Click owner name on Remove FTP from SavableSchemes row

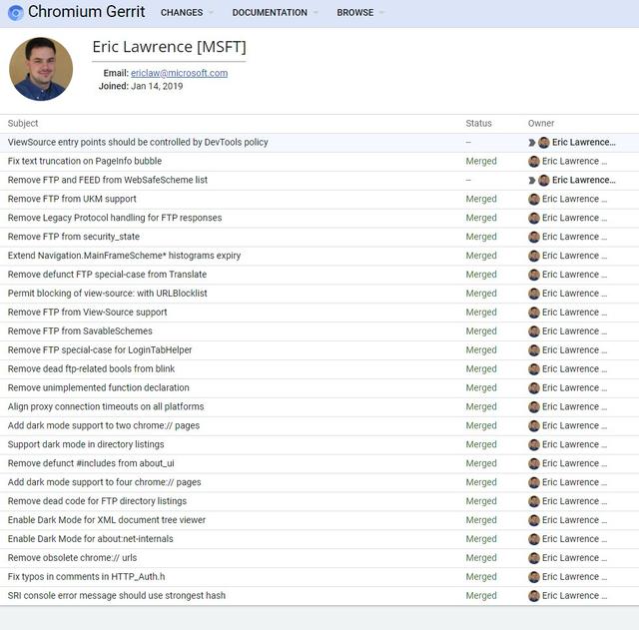574,331
